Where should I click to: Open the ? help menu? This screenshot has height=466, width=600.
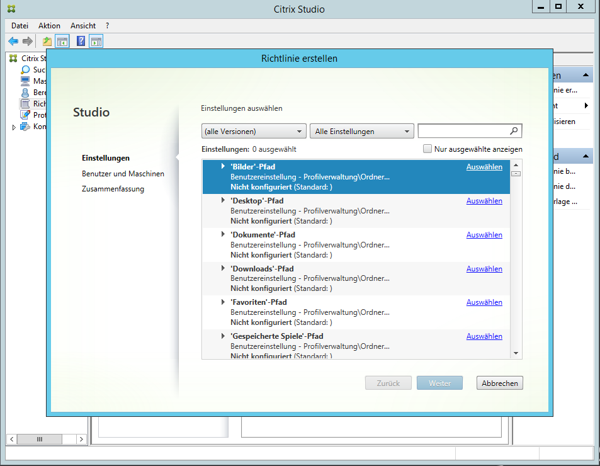(x=108, y=26)
